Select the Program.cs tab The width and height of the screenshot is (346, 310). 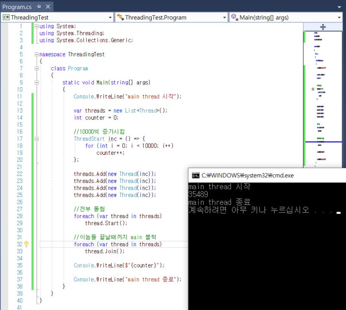[x=17, y=7]
